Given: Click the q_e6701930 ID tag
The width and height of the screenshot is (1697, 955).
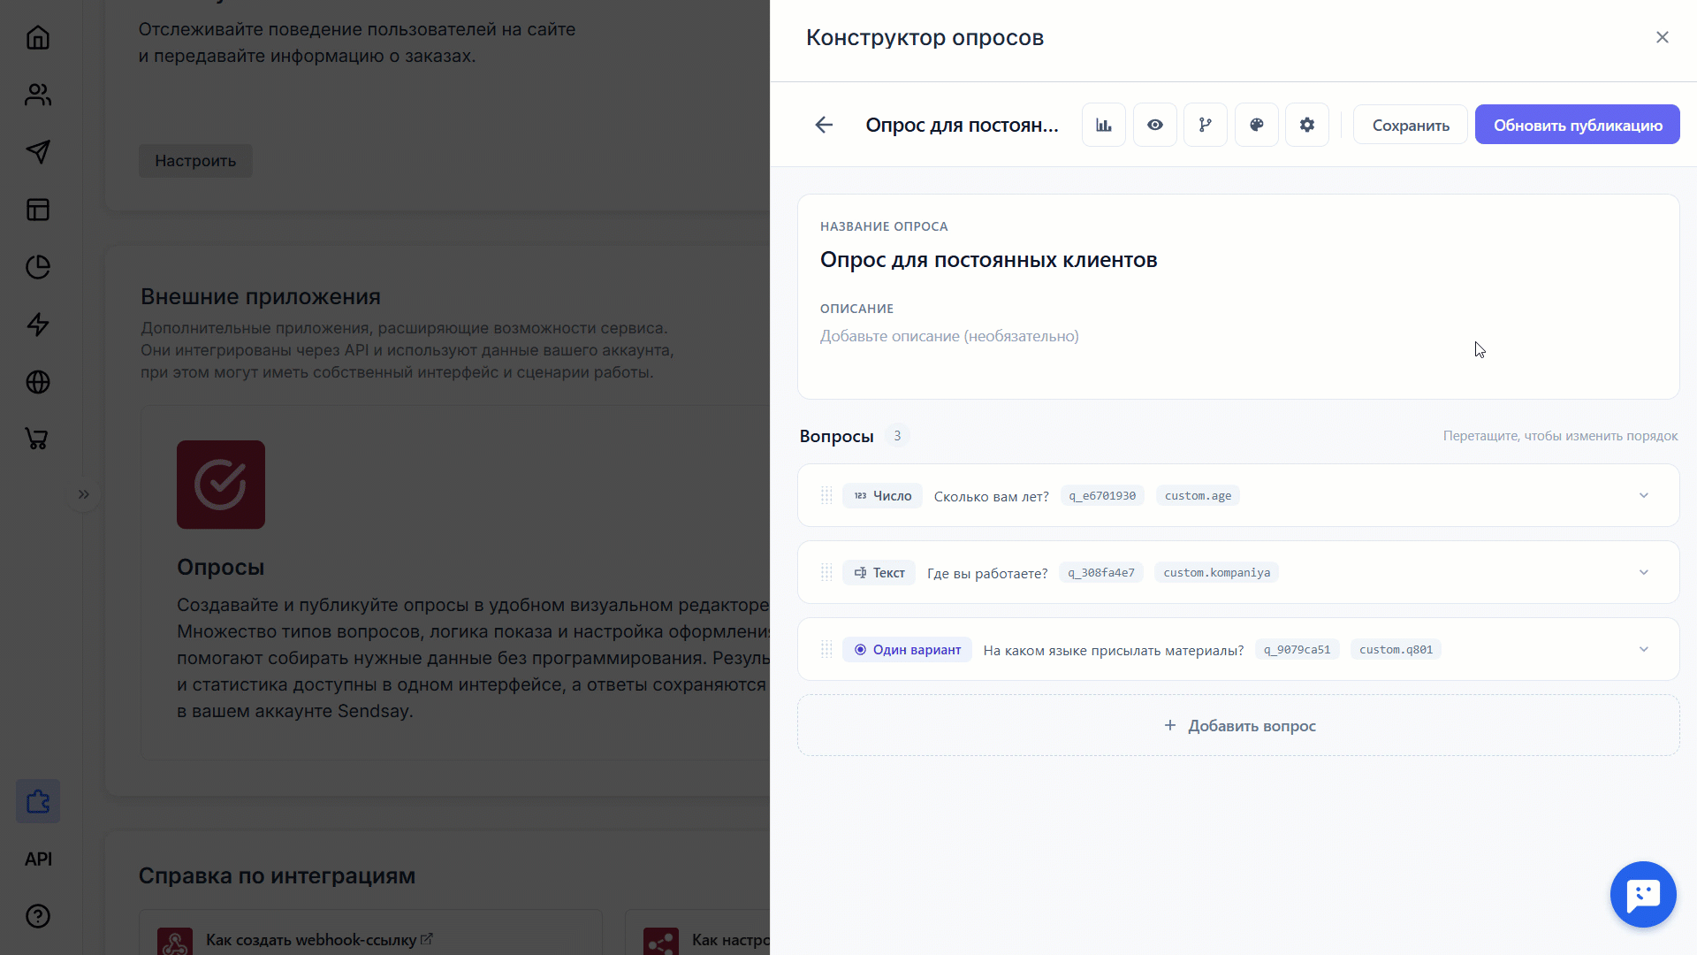Looking at the screenshot, I should [1102, 495].
